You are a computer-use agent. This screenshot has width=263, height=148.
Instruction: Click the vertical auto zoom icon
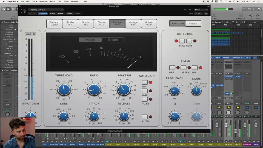(x=233, y=22)
